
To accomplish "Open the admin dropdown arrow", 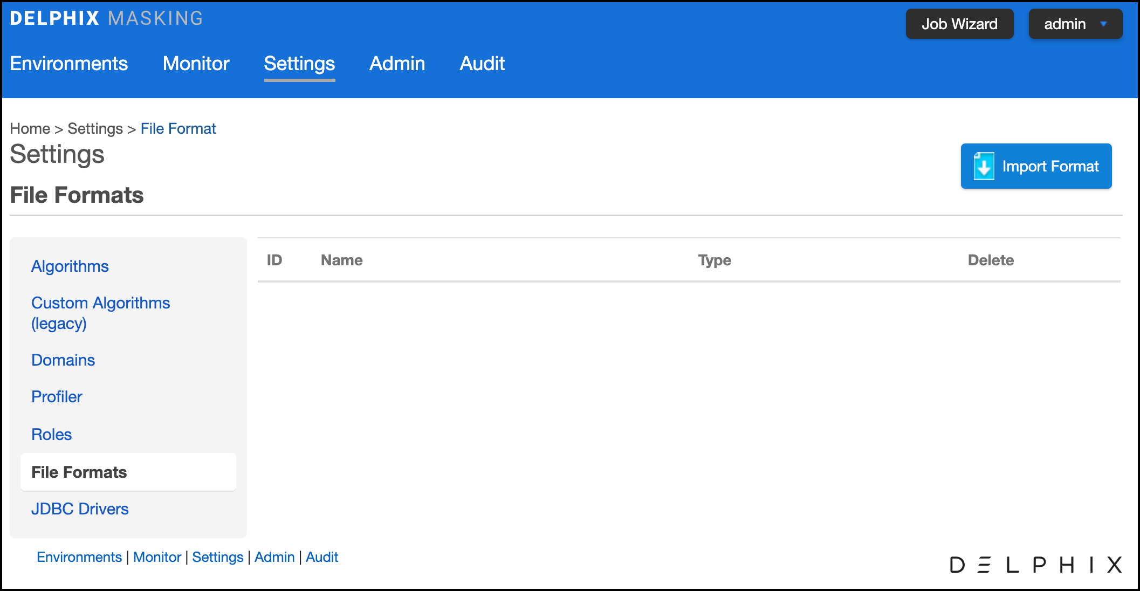I will 1103,24.
